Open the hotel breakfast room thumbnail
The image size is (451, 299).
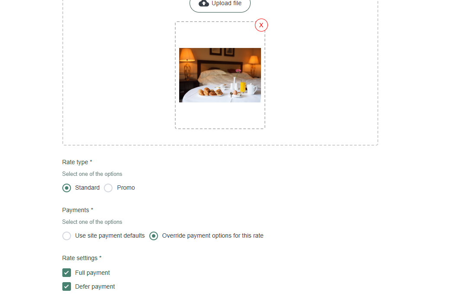(220, 75)
